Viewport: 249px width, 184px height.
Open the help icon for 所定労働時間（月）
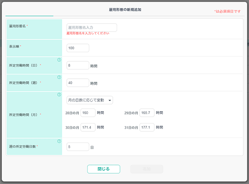pyautogui.click(x=59, y=94)
